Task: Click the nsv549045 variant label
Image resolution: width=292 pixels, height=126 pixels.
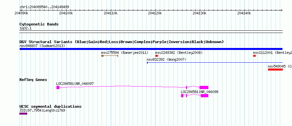Action: click(280, 66)
